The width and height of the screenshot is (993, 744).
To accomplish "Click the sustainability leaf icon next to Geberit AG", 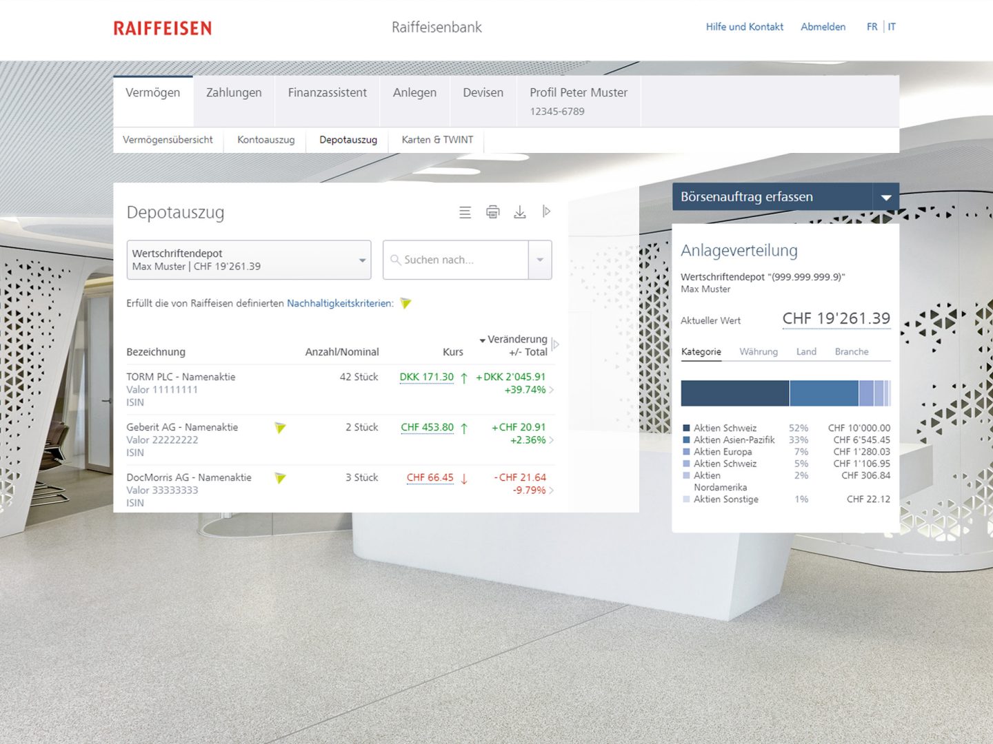I will (x=280, y=428).
